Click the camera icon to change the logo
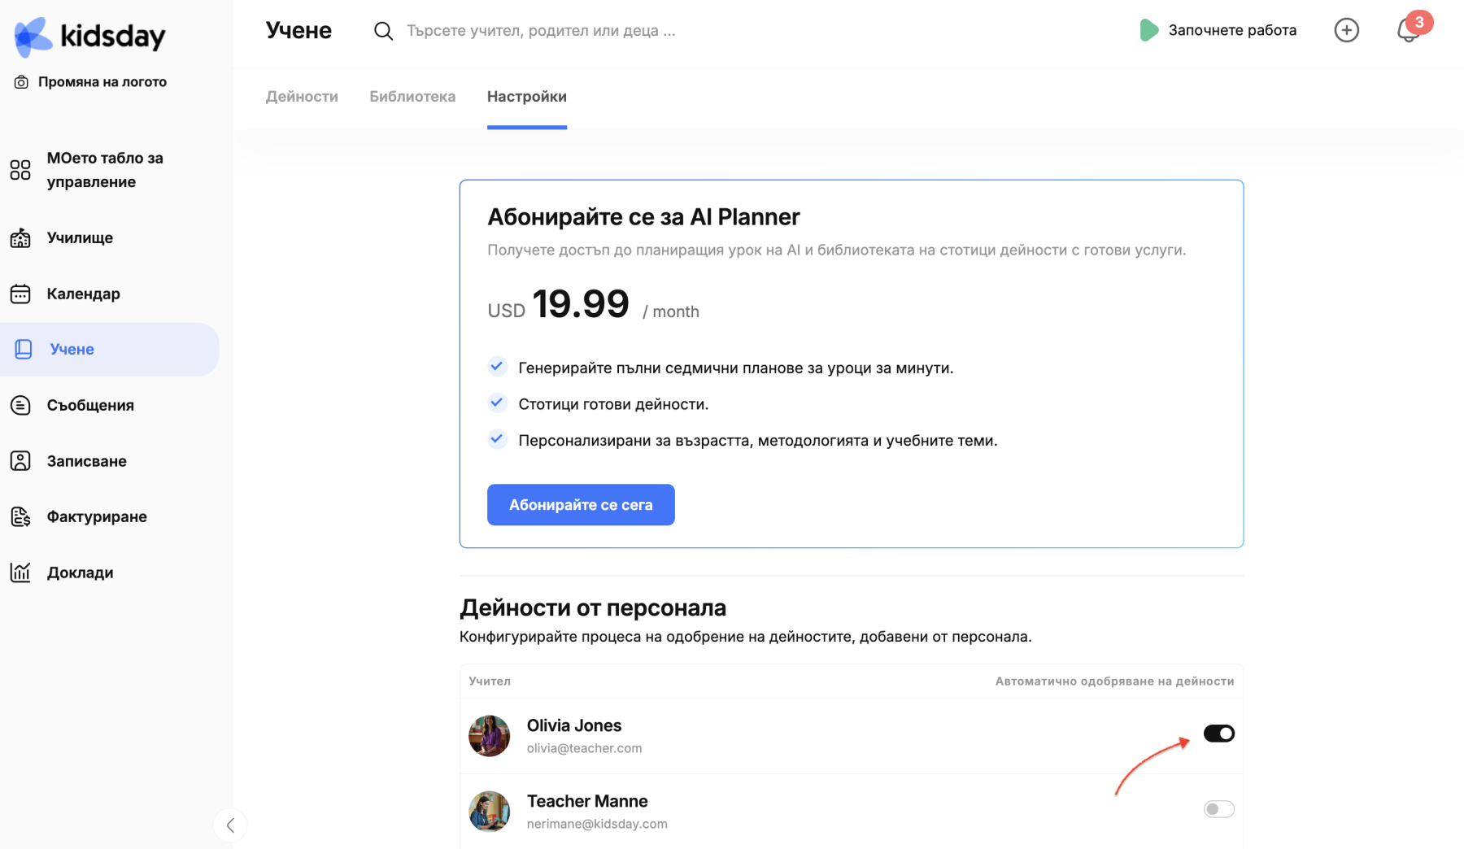The height and width of the screenshot is (849, 1464). (21, 82)
